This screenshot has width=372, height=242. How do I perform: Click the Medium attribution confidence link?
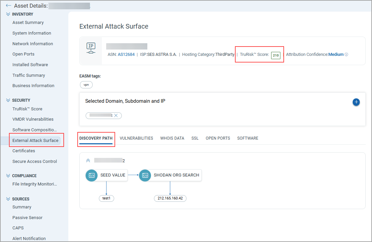pyautogui.click(x=336, y=55)
